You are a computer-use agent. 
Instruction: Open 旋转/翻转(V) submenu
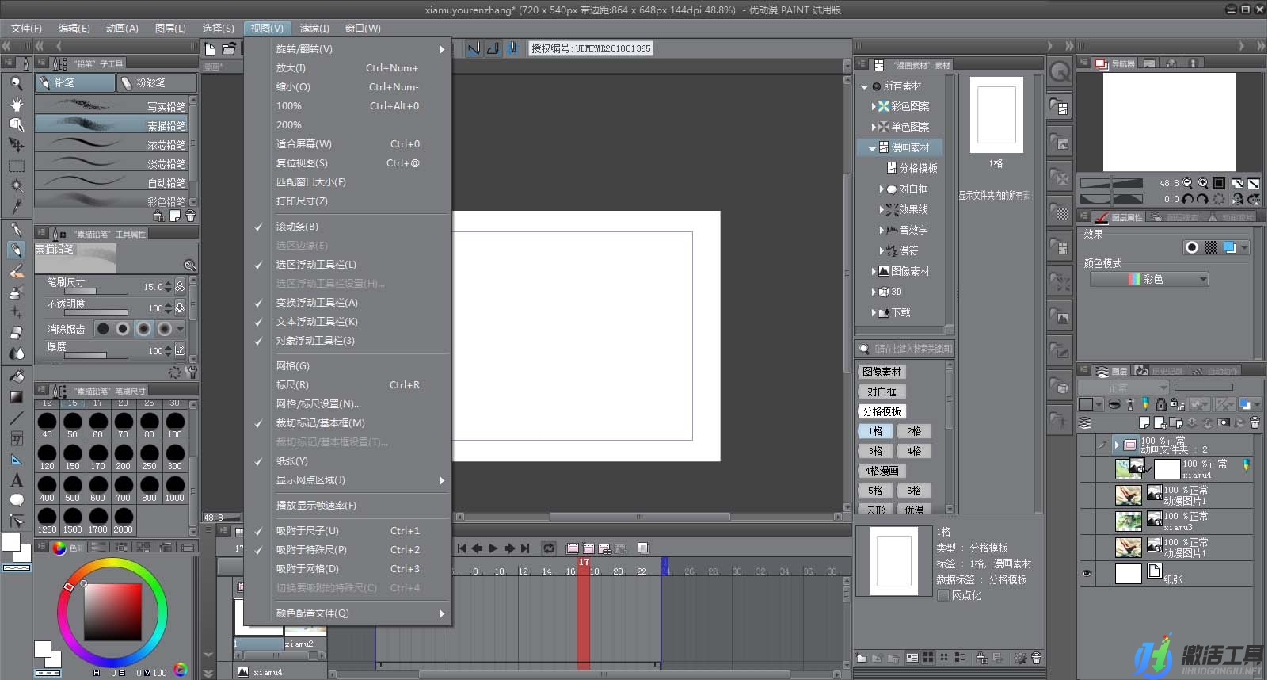click(x=348, y=49)
